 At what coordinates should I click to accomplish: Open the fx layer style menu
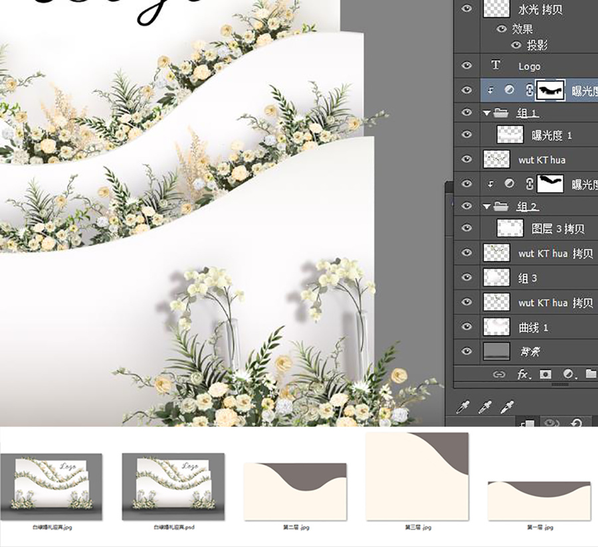[x=523, y=374]
